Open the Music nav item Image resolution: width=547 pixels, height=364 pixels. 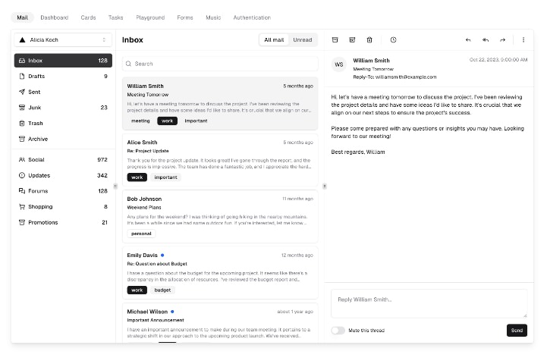[x=213, y=17]
